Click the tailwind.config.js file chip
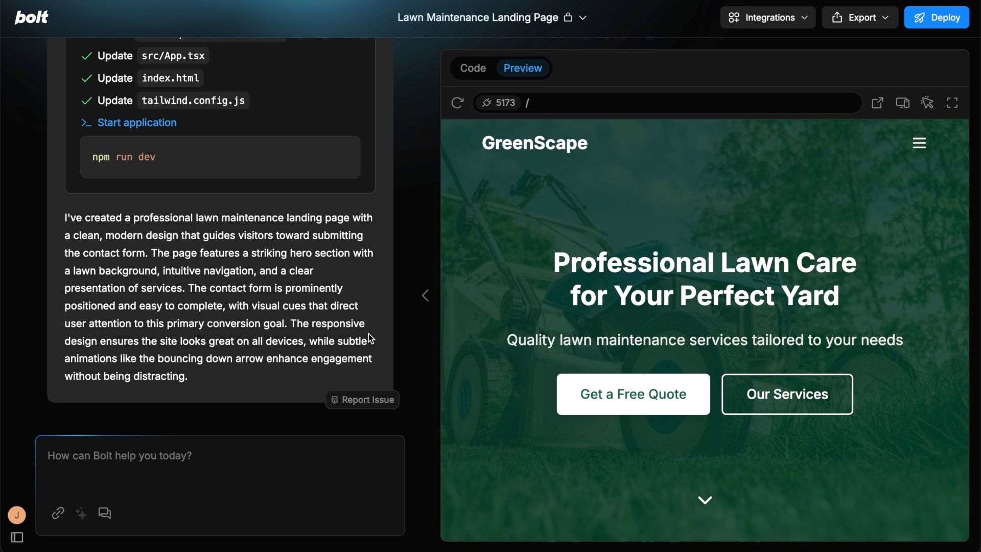 tap(193, 101)
